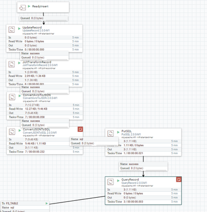Click the QueryRecord processor icon

click(111, 182)
